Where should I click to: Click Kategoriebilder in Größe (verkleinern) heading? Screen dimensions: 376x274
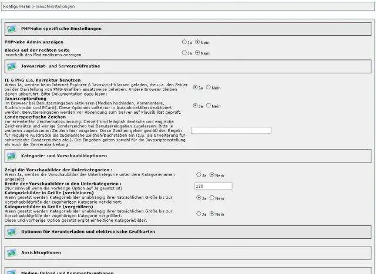49,193
